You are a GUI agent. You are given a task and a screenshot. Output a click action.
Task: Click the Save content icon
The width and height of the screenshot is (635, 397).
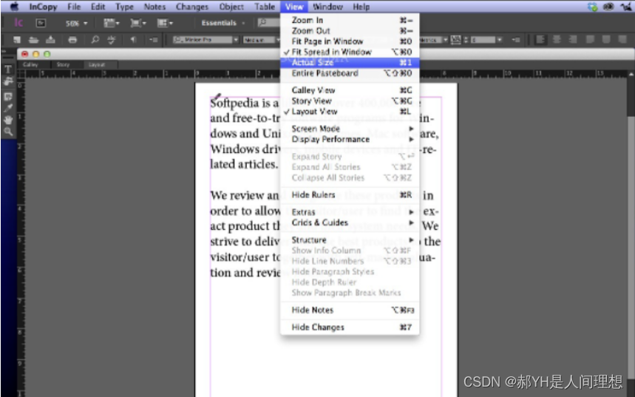pyautogui.click(x=50, y=40)
